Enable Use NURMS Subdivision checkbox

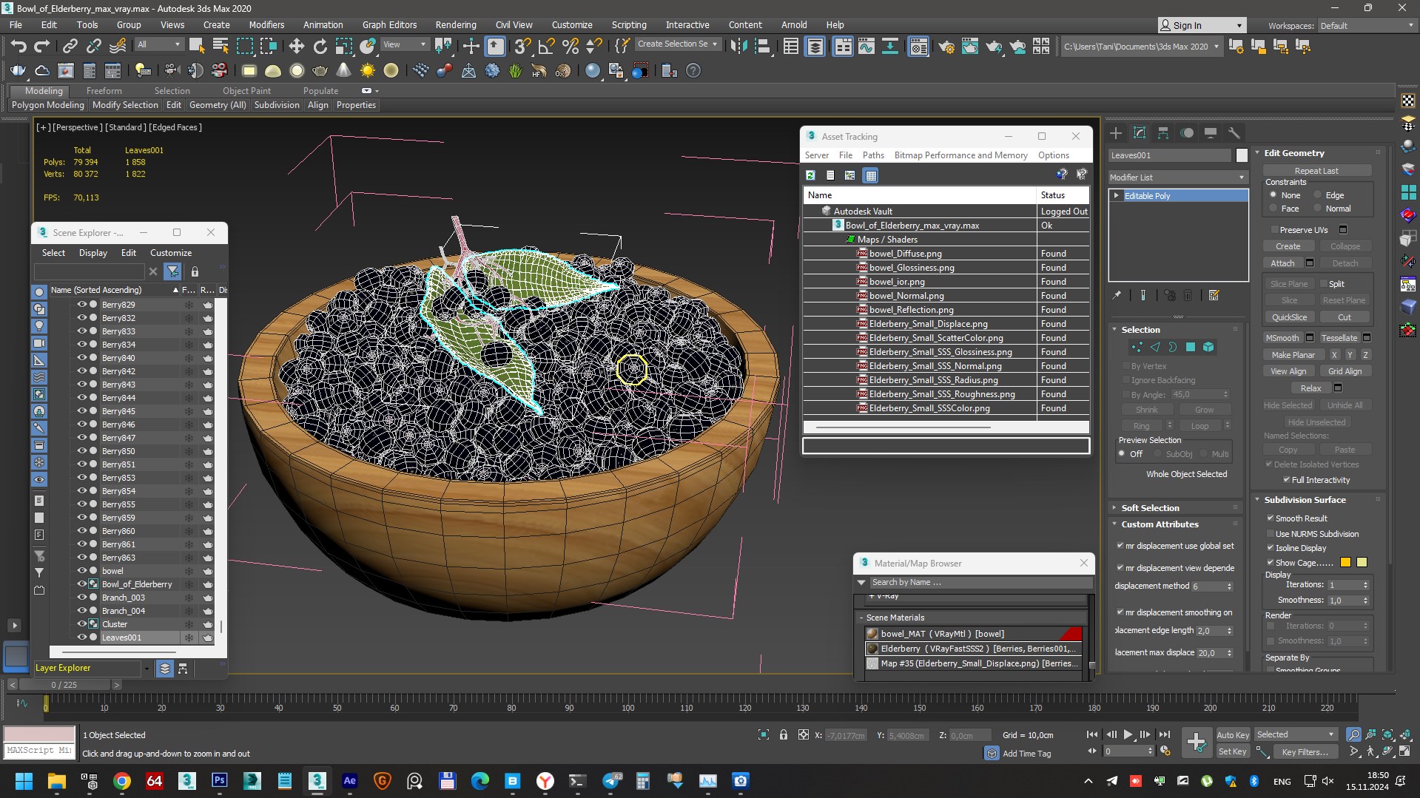pyautogui.click(x=1271, y=534)
